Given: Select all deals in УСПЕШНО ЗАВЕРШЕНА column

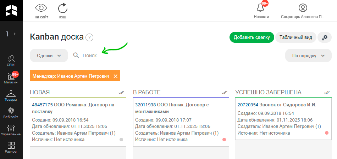Looking at the screenshot, I should pos(327,93).
